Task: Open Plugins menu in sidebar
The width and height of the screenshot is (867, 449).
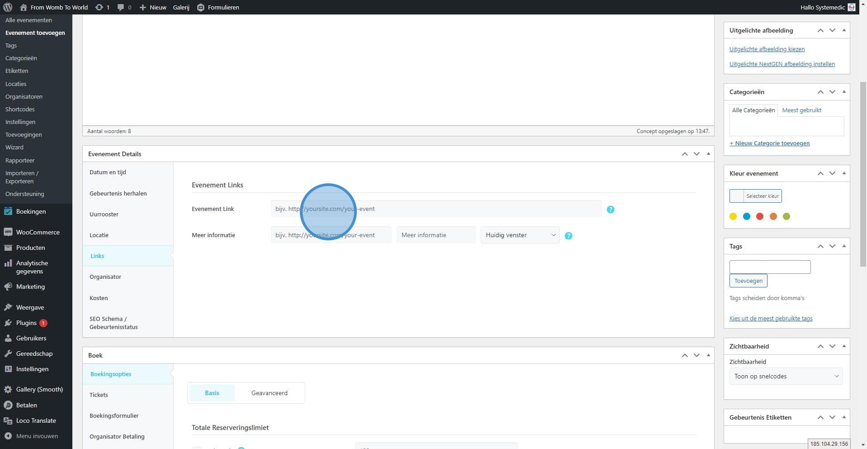Action: [x=26, y=323]
